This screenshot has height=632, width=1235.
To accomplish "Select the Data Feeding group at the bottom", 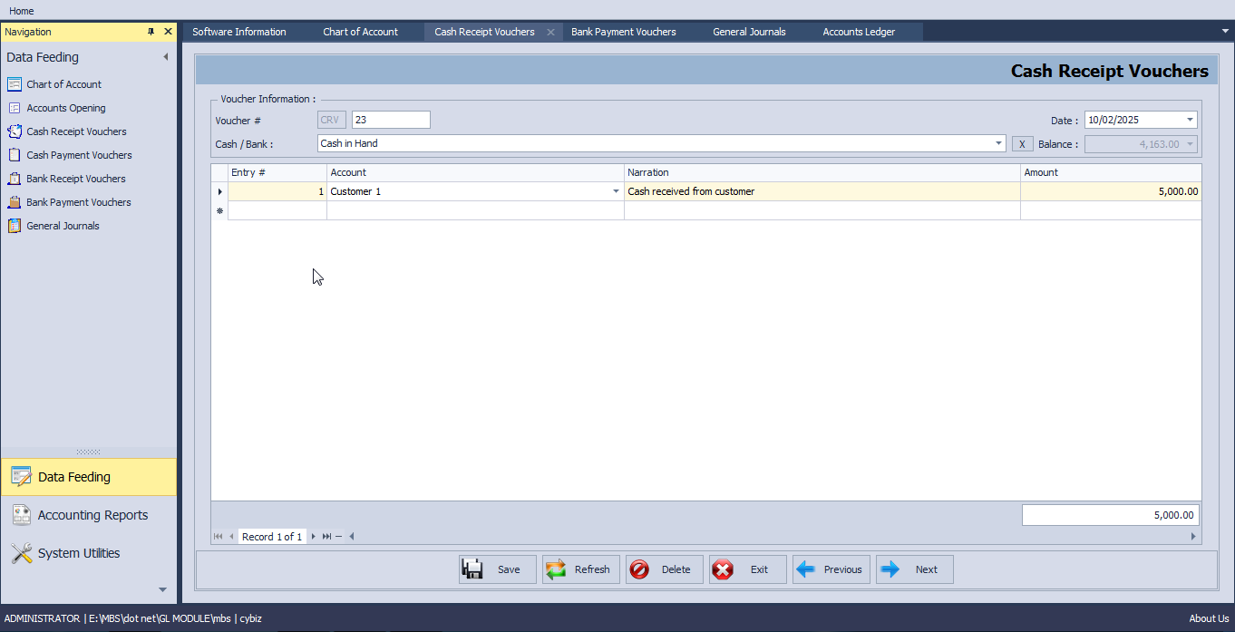I will (89, 477).
